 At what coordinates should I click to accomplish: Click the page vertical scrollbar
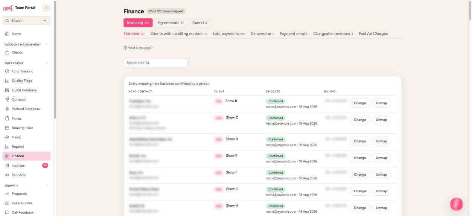[470, 11]
